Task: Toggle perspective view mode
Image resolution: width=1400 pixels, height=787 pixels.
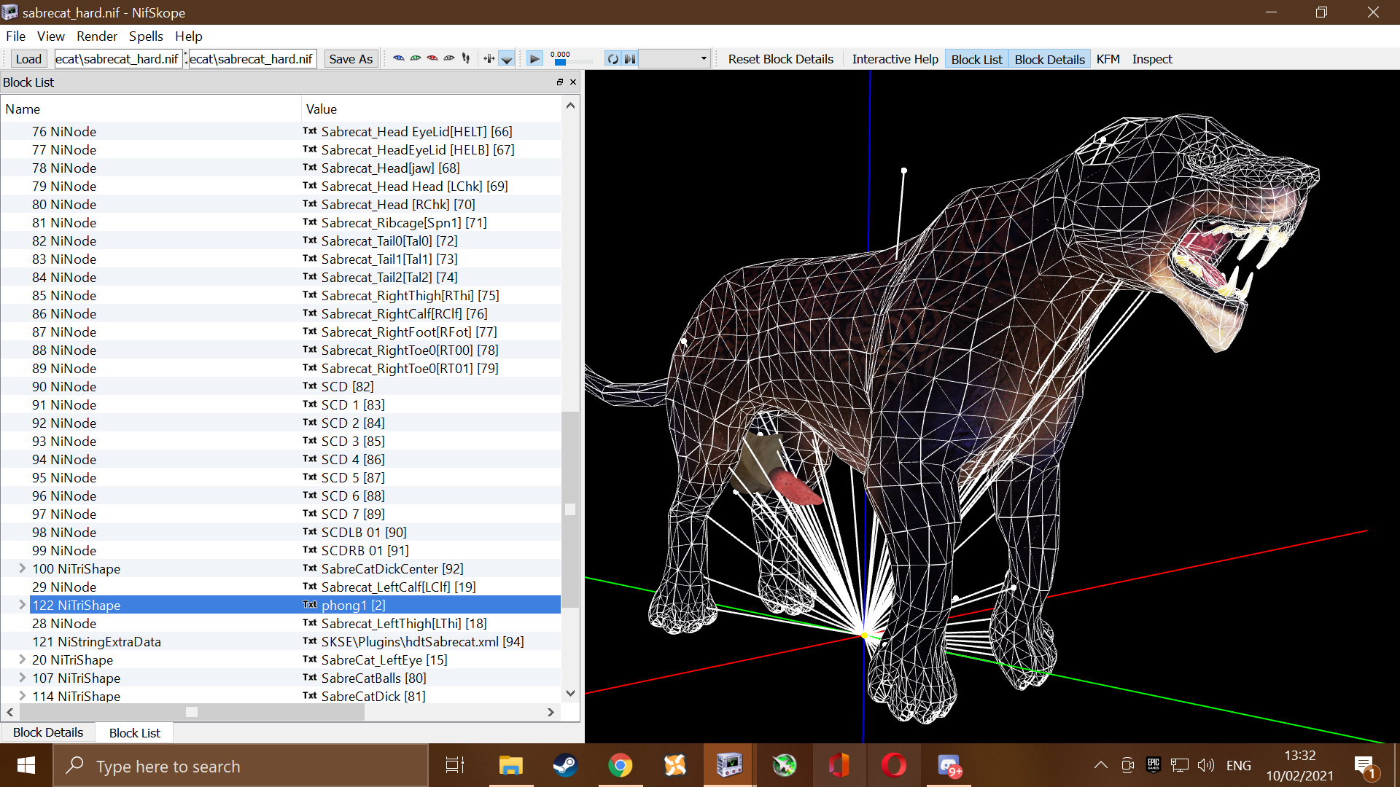Action: click(x=507, y=59)
